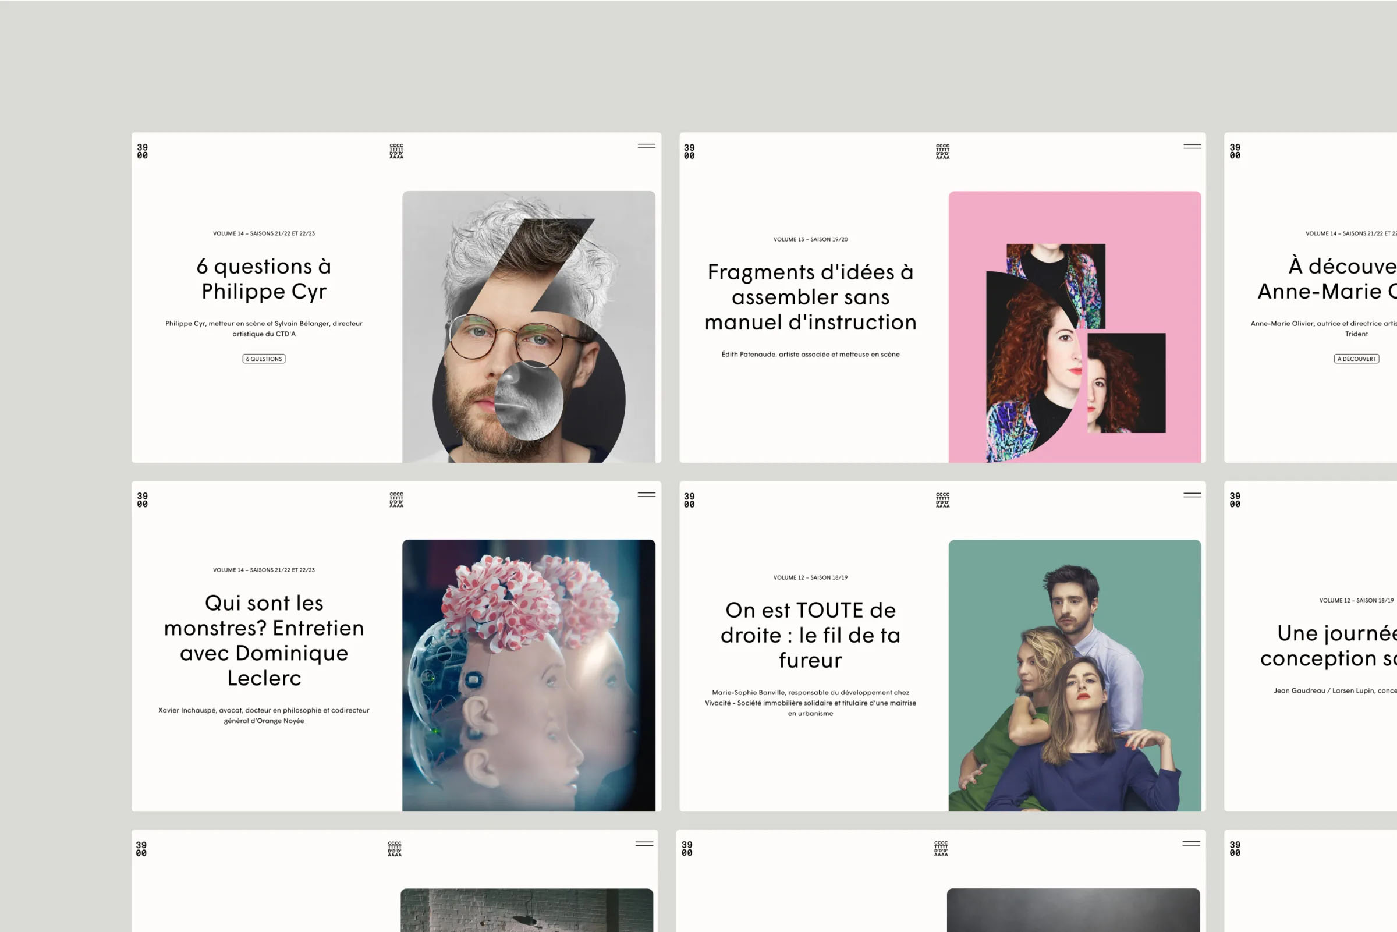Open hamburger menu on Fragments d'idées card

(1192, 146)
